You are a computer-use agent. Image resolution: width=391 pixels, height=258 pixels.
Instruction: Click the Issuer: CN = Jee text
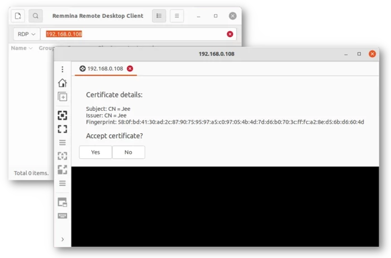point(106,115)
